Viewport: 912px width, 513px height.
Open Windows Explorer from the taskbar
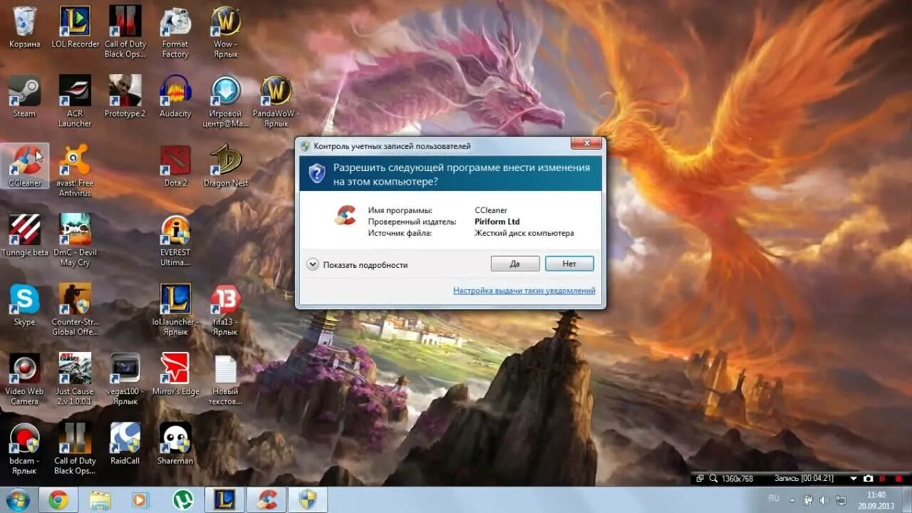pos(100,500)
